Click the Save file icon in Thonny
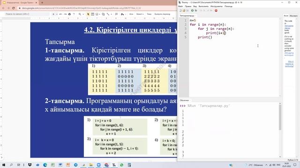The image size is (300, 168). (x=187, y=10)
